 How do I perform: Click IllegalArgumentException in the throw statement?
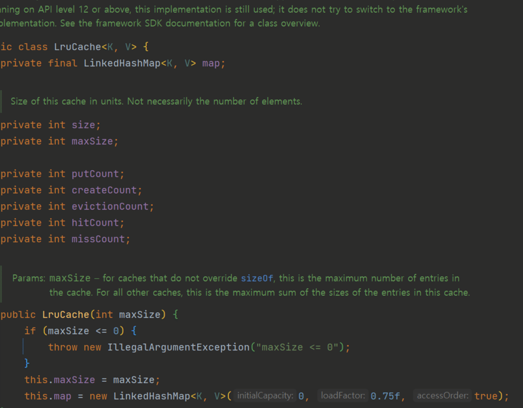(178, 347)
